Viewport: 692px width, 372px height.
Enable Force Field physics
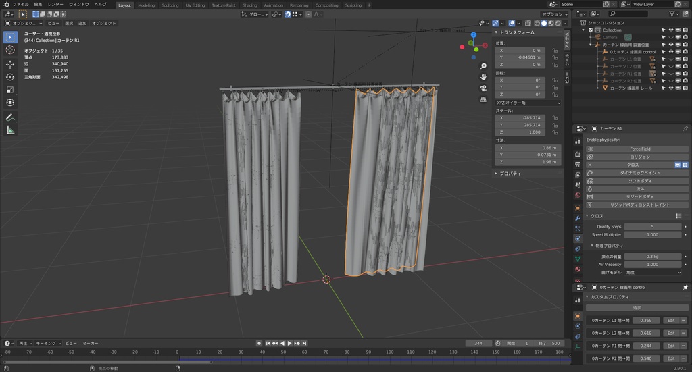coord(639,149)
